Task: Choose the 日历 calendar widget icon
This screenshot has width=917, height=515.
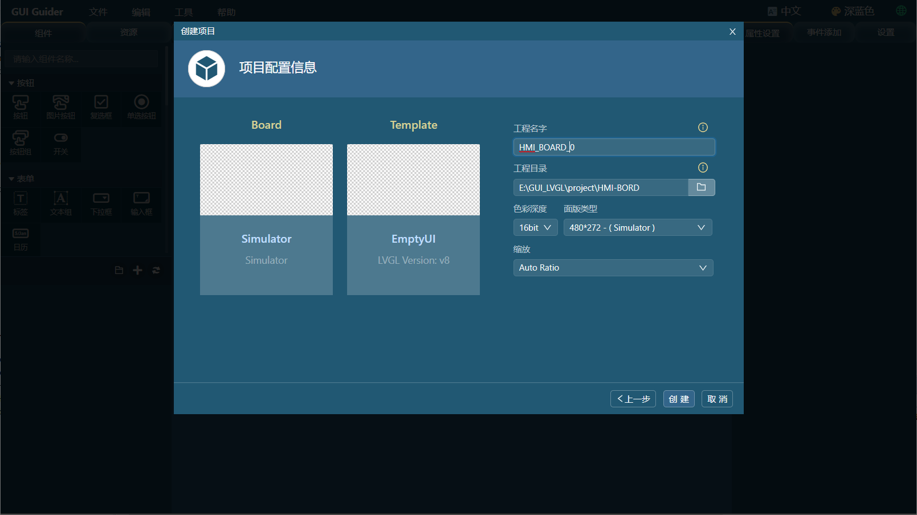Action: 21,239
